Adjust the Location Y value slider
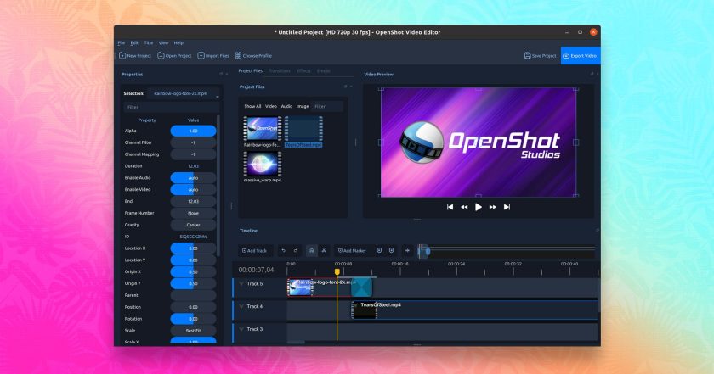 (x=193, y=260)
